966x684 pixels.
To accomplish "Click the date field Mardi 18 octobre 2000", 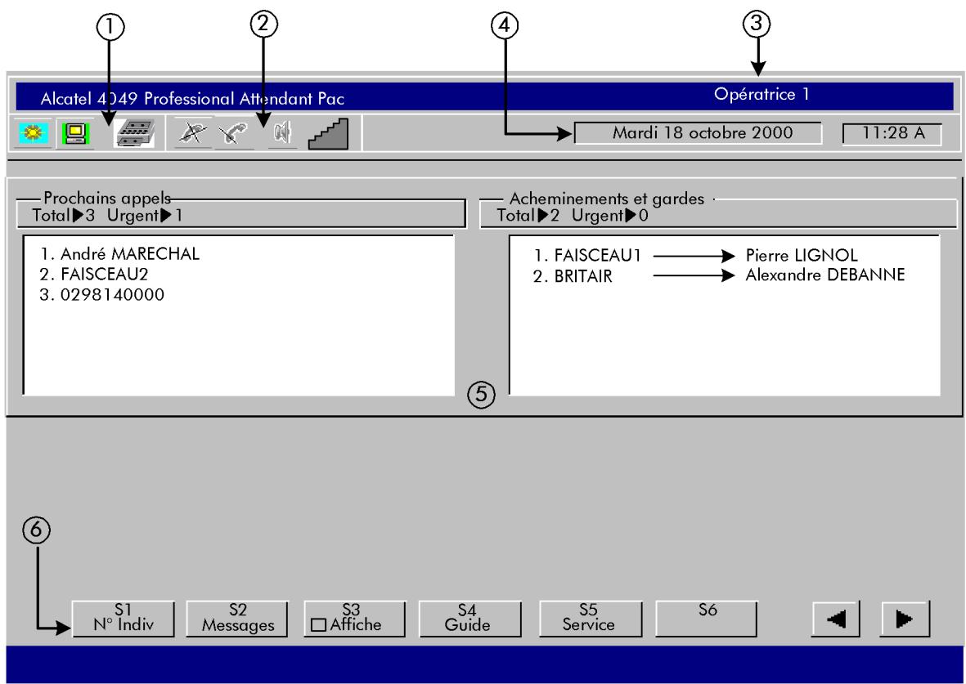I will pyautogui.click(x=698, y=133).
